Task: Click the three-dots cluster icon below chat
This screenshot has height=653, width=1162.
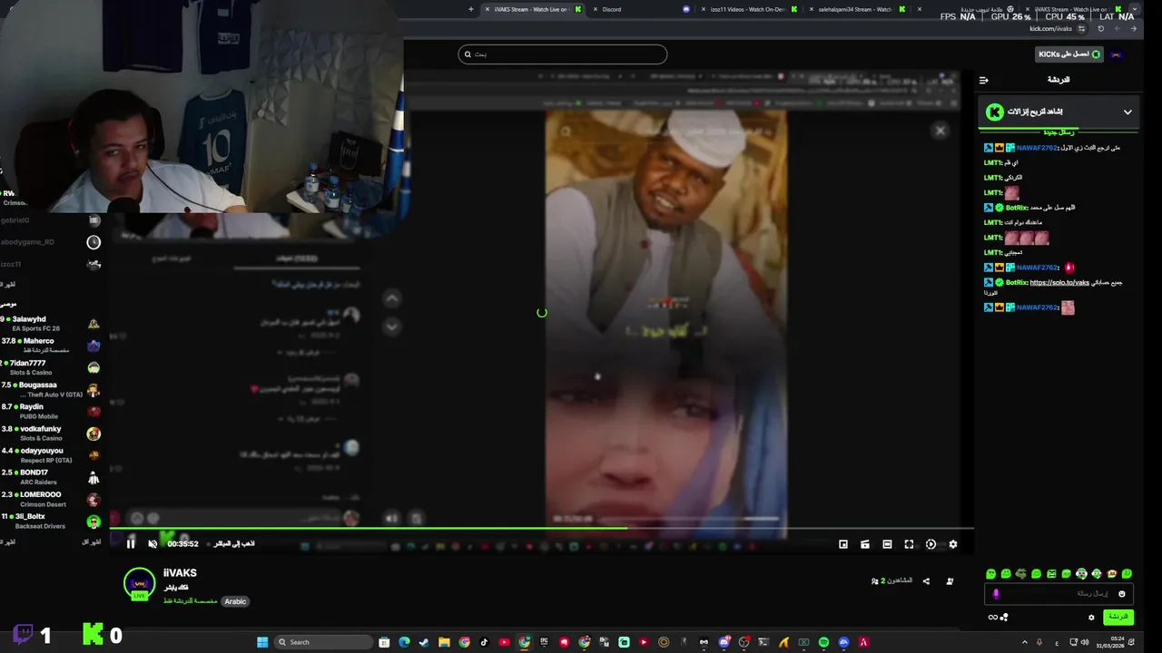Action: [x=1005, y=618]
